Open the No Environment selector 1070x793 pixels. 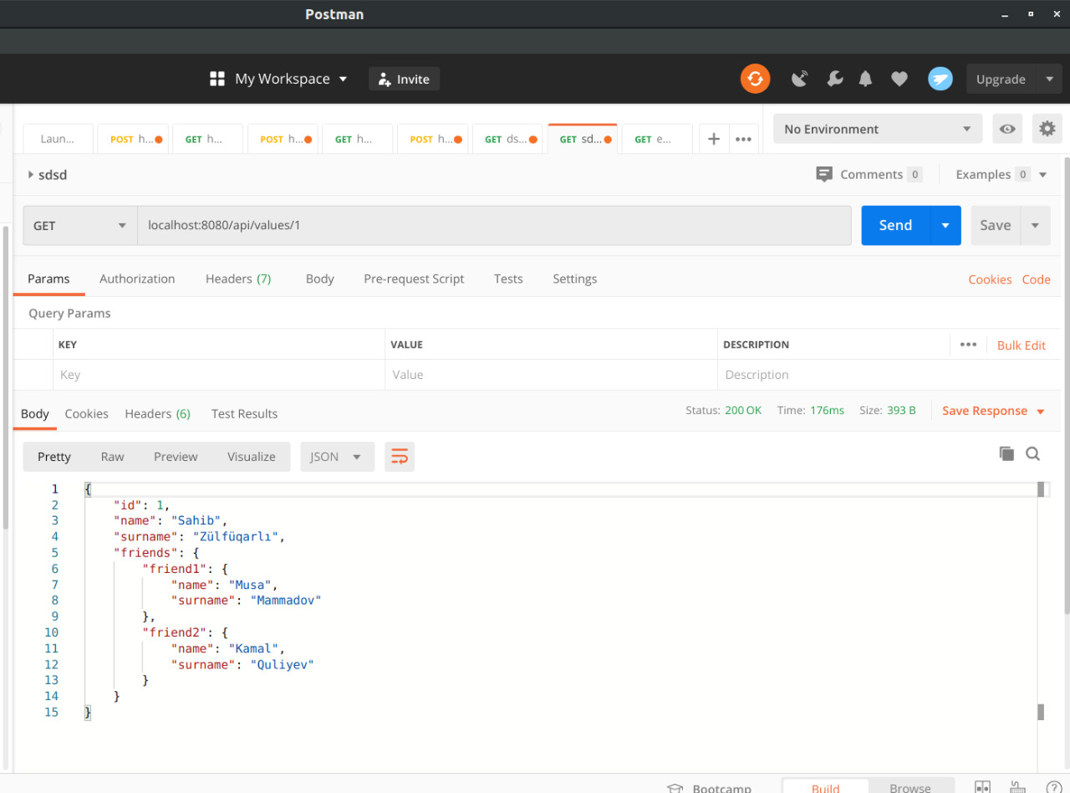(x=878, y=129)
